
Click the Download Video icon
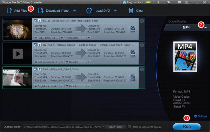click(x=41, y=11)
